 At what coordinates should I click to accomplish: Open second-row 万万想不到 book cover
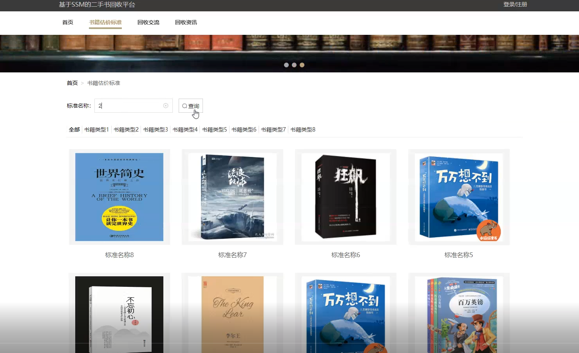point(346,315)
